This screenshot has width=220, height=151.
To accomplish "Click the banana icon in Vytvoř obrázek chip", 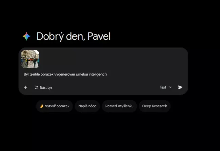I will (x=42, y=106).
